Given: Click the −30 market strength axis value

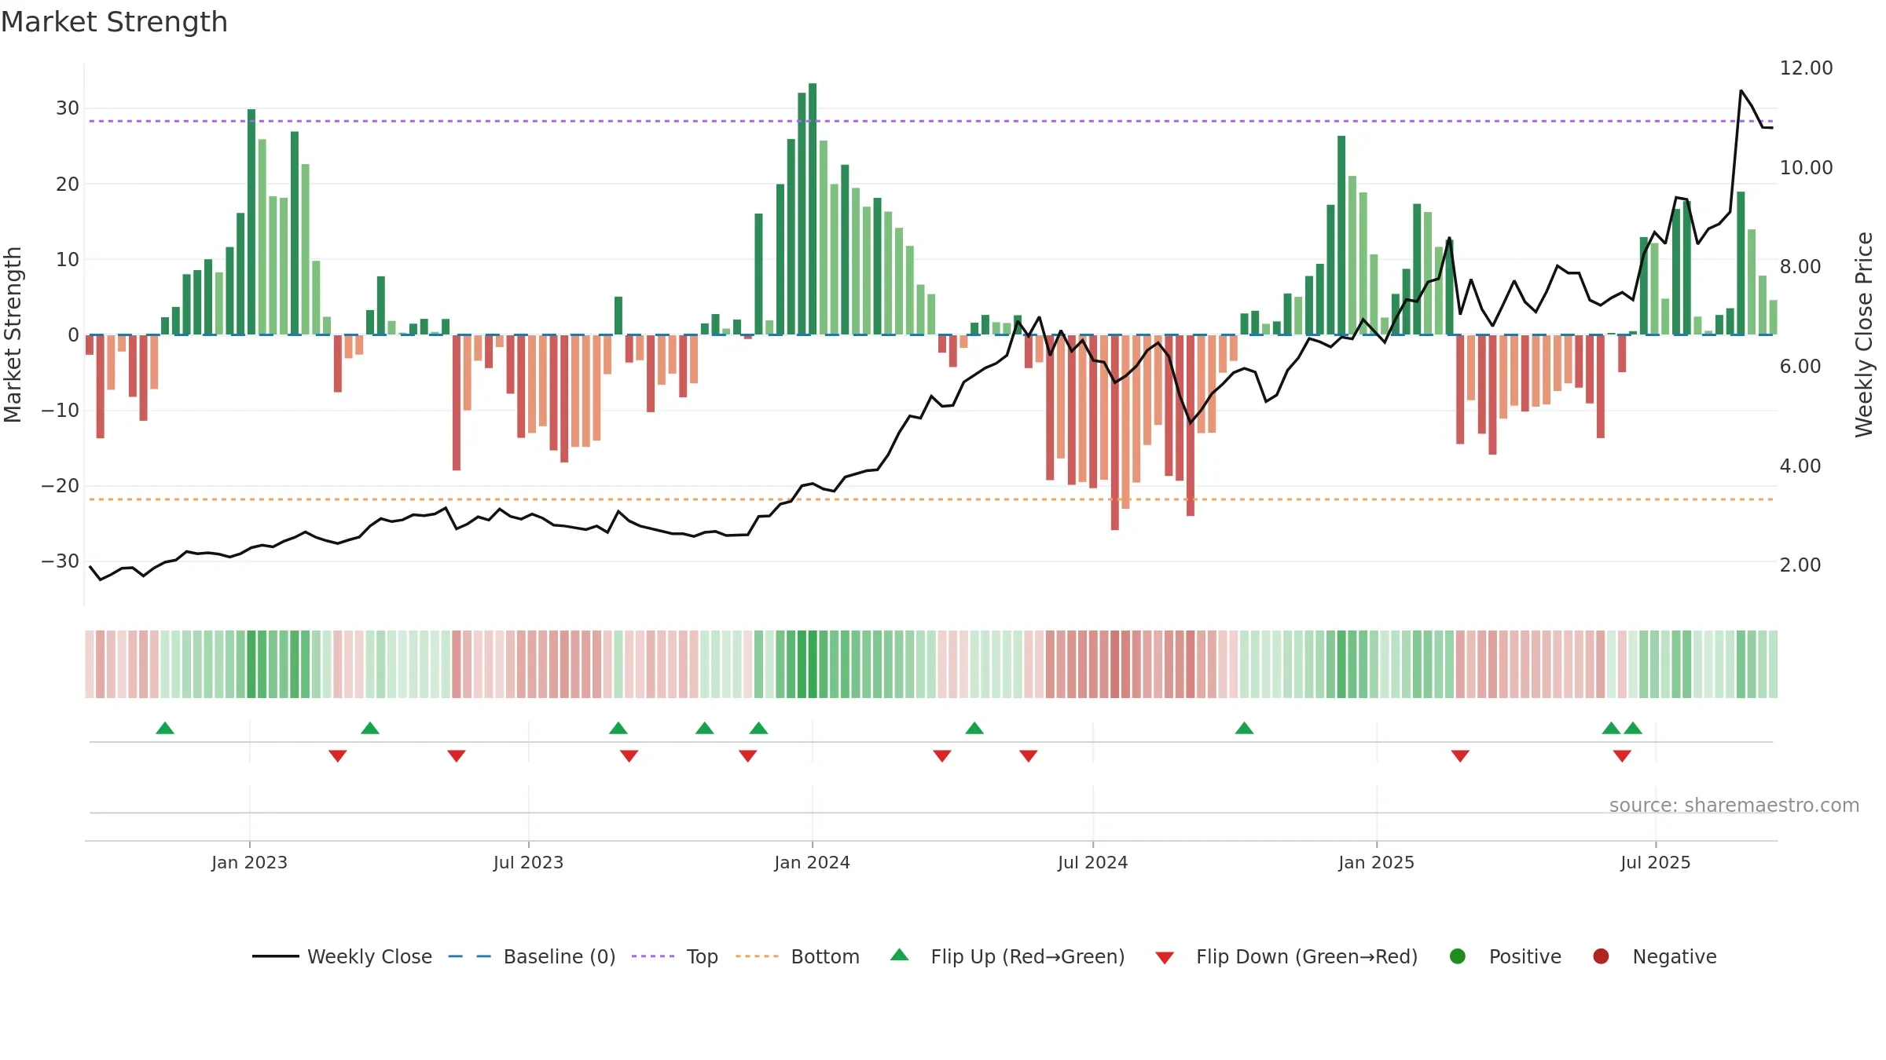Looking at the screenshot, I should point(61,561).
